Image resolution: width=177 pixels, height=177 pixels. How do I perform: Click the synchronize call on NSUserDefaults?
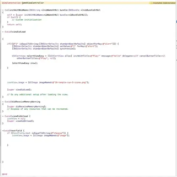coord(44,49)
